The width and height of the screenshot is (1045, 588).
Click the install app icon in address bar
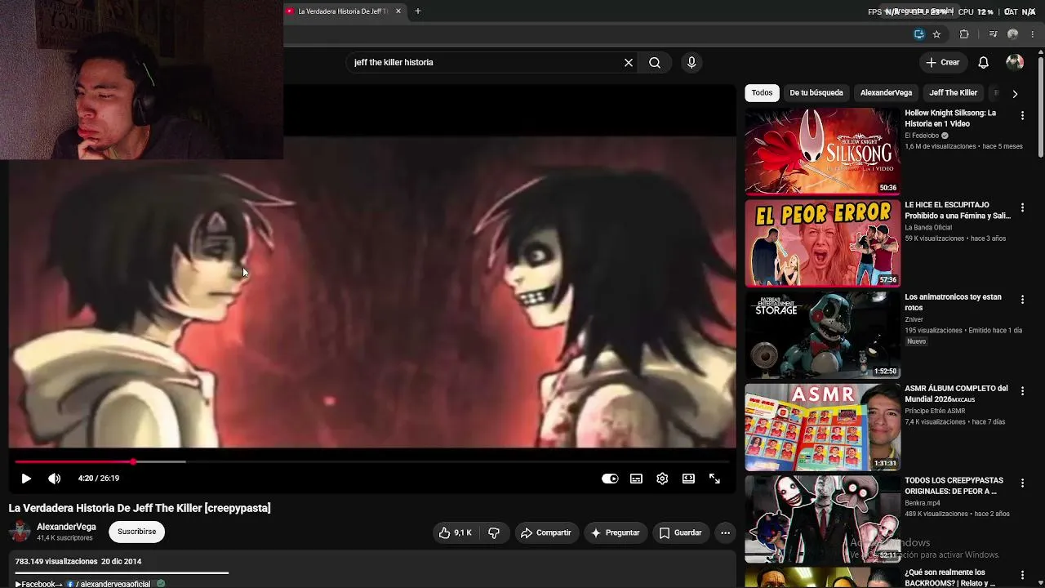919,34
